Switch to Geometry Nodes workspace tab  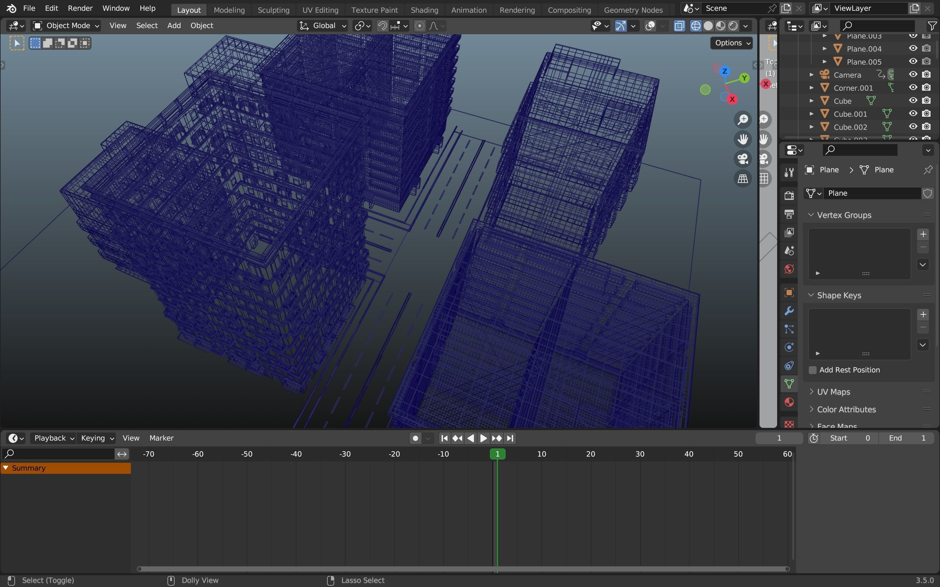tap(633, 10)
